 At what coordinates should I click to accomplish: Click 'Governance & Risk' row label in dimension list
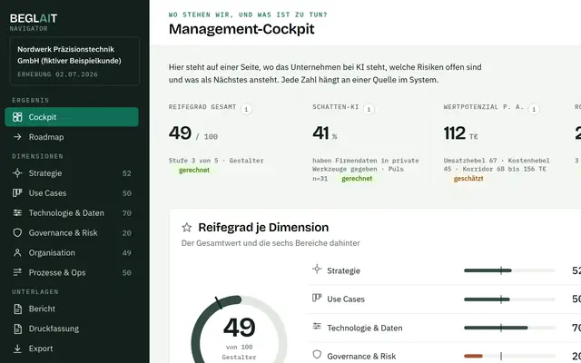pyautogui.click(x=361, y=357)
